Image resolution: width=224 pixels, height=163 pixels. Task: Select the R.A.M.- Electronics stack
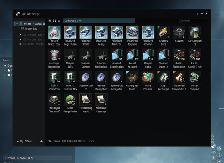pos(179,58)
